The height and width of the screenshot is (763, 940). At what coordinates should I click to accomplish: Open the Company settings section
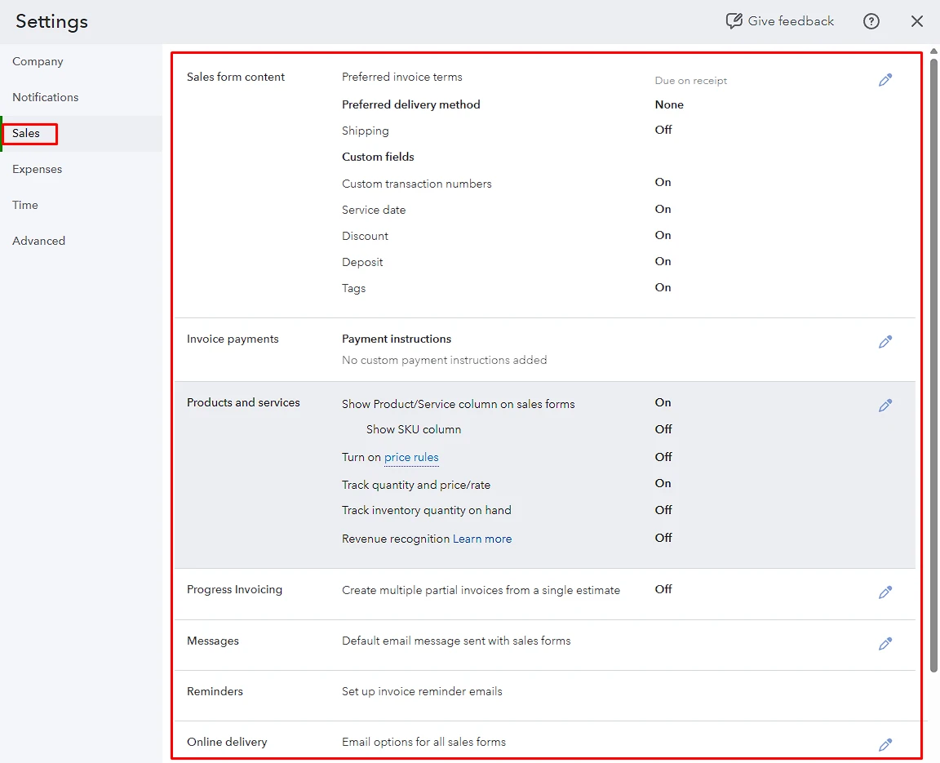point(38,61)
